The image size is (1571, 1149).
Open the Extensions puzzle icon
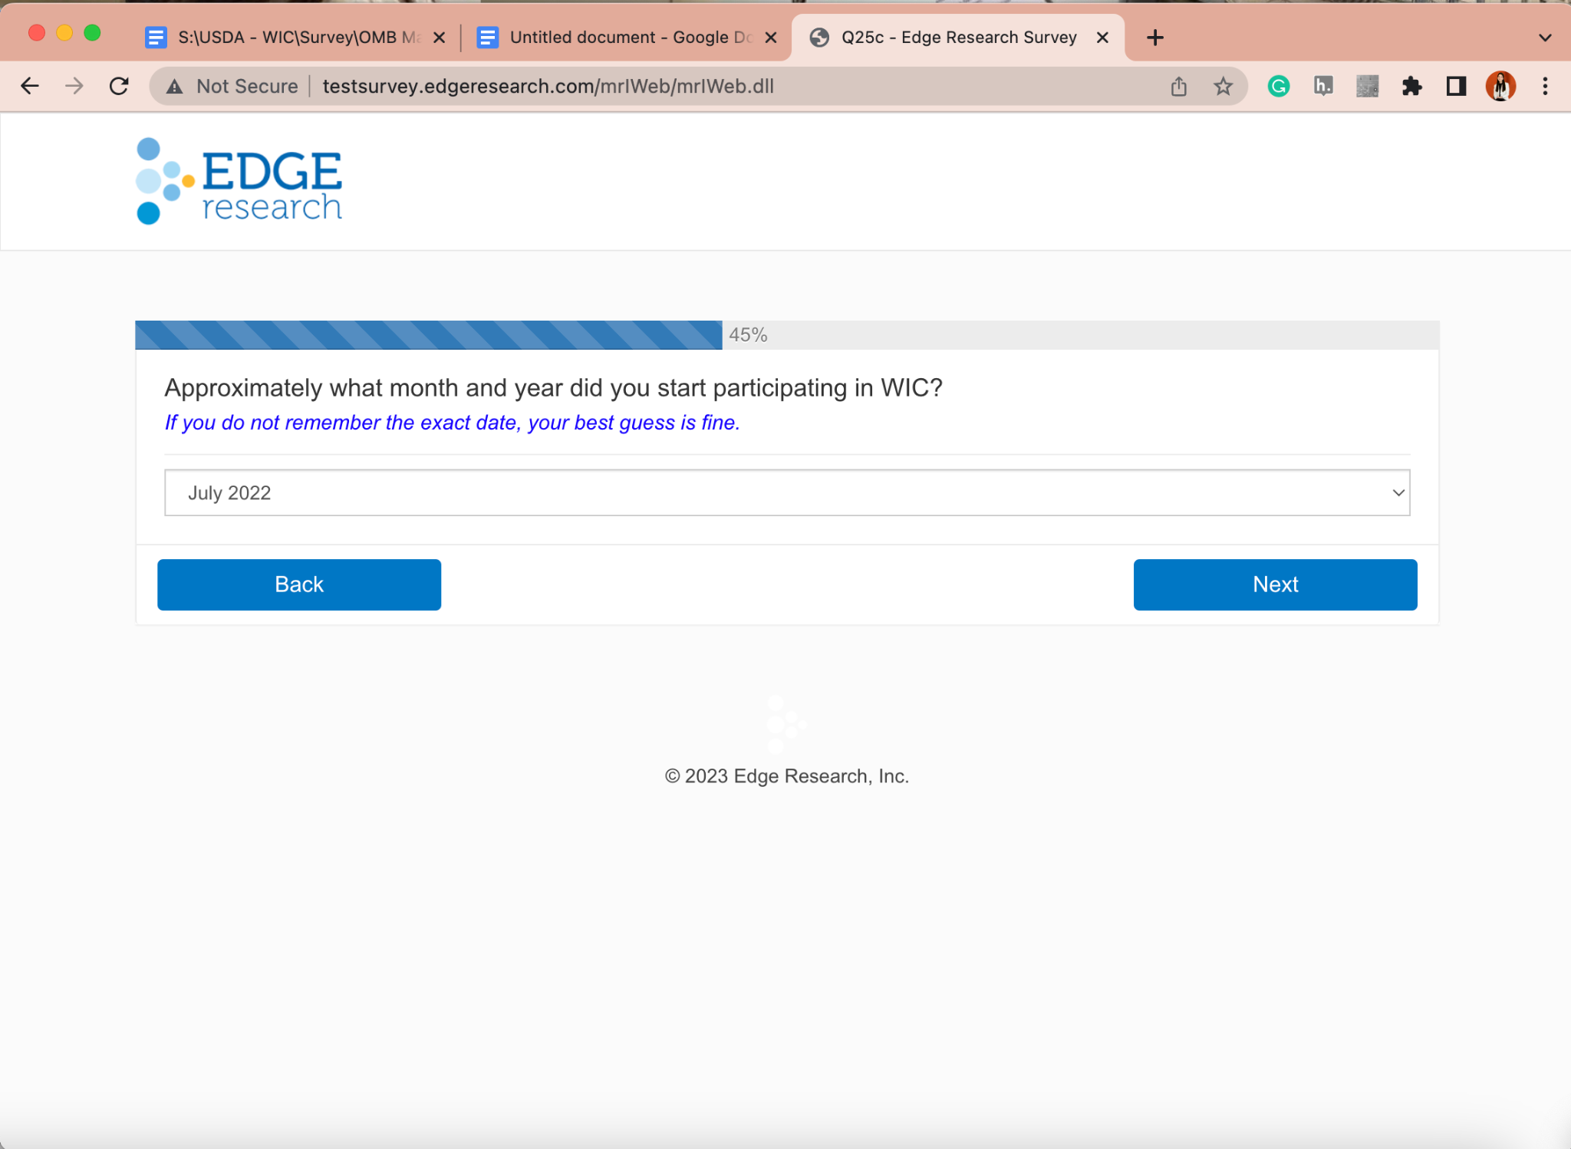click(1411, 86)
